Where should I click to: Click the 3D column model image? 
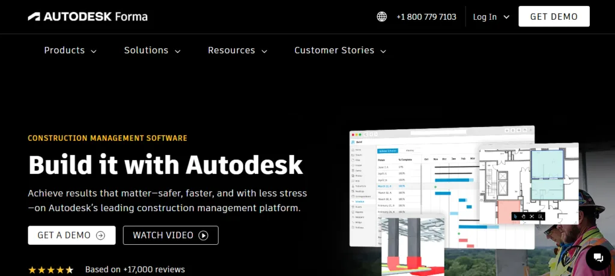click(413, 245)
